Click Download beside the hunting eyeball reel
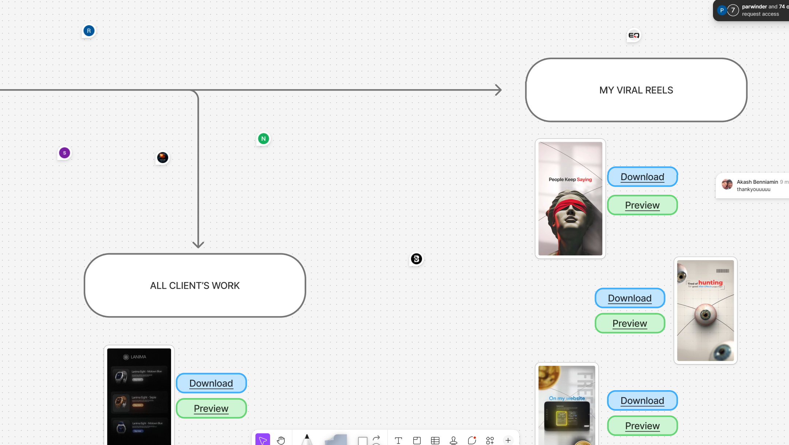The width and height of the screenshot is (789, 445). (x=630, y=298)
